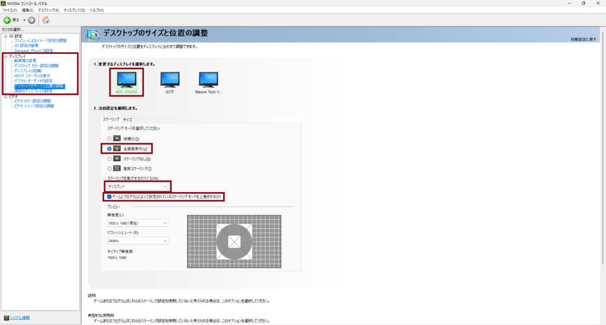The image size is (606, 325).
Task: Toggle the override scaling mode checkbox
Action: click(109, 196)
